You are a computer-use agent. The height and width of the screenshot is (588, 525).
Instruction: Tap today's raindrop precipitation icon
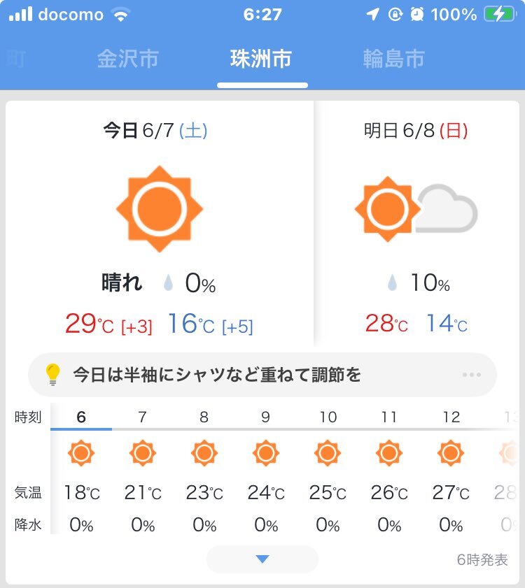[x=168, y=282]
